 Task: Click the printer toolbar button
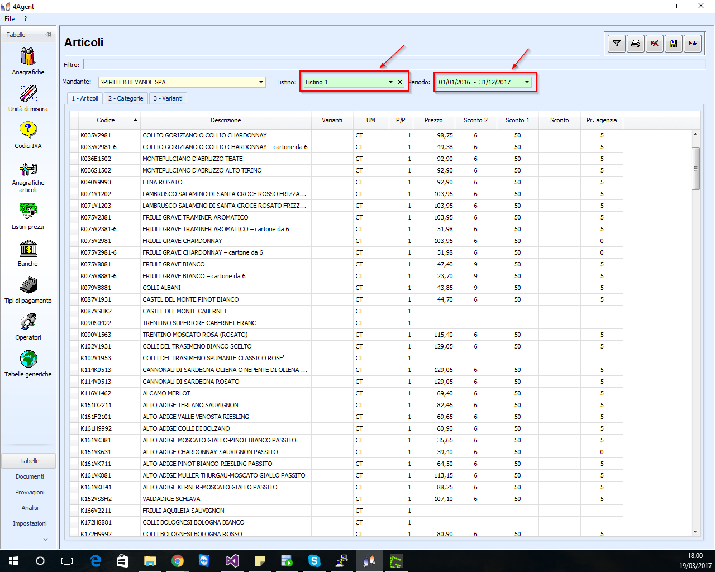pyautogui.click(x=636, y=43)
